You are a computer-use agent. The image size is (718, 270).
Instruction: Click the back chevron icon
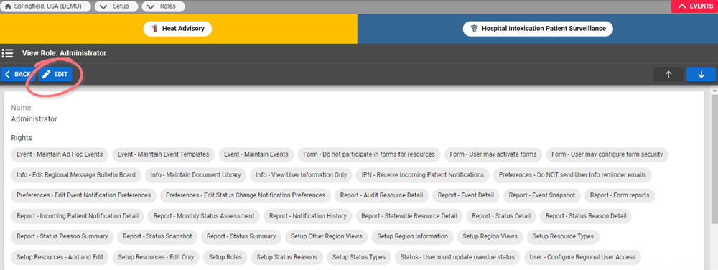[x=7, y=74]
